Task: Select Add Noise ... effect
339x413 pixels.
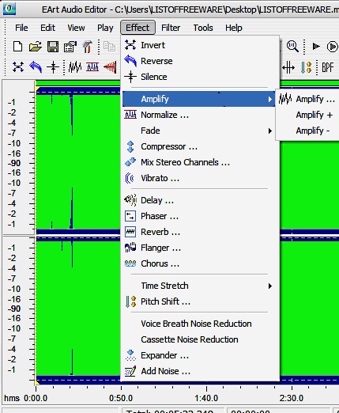Action: (199, 371)
